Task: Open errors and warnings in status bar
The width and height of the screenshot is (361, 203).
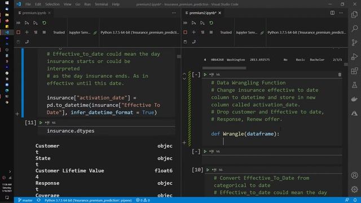Action: [143, 200]
